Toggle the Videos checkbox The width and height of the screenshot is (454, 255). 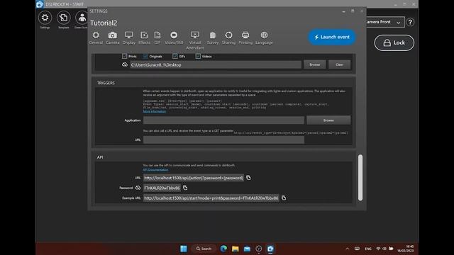click(x=198, y=56)
